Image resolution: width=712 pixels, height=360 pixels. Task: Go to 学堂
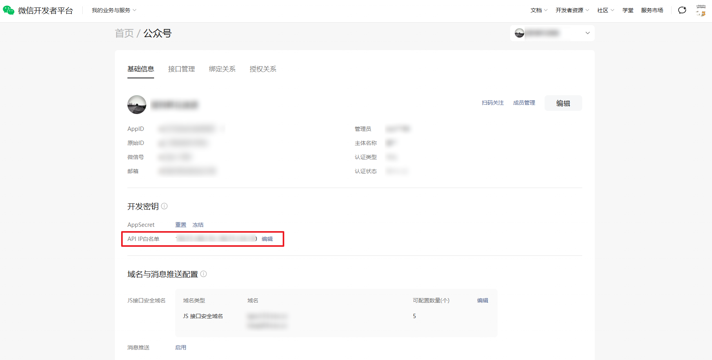(628, 10)
